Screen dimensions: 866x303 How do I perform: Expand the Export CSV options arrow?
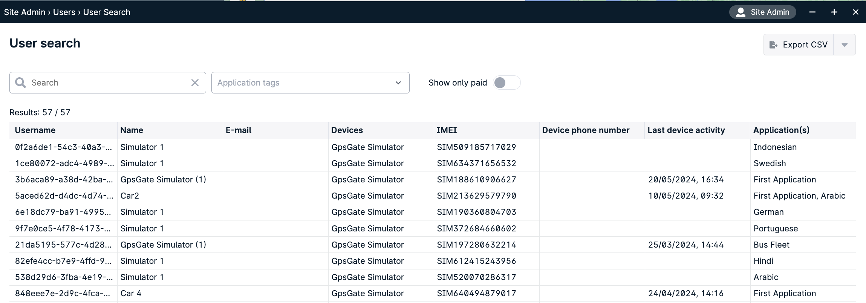point(845,44)
